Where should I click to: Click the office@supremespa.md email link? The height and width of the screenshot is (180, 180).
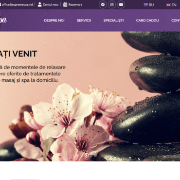click(18, 5)
